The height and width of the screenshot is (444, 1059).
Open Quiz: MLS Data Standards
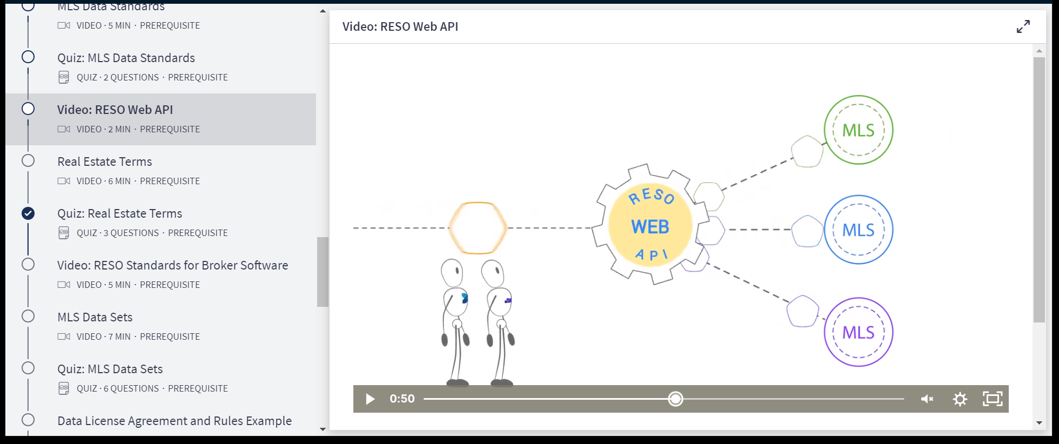(126, 58)
